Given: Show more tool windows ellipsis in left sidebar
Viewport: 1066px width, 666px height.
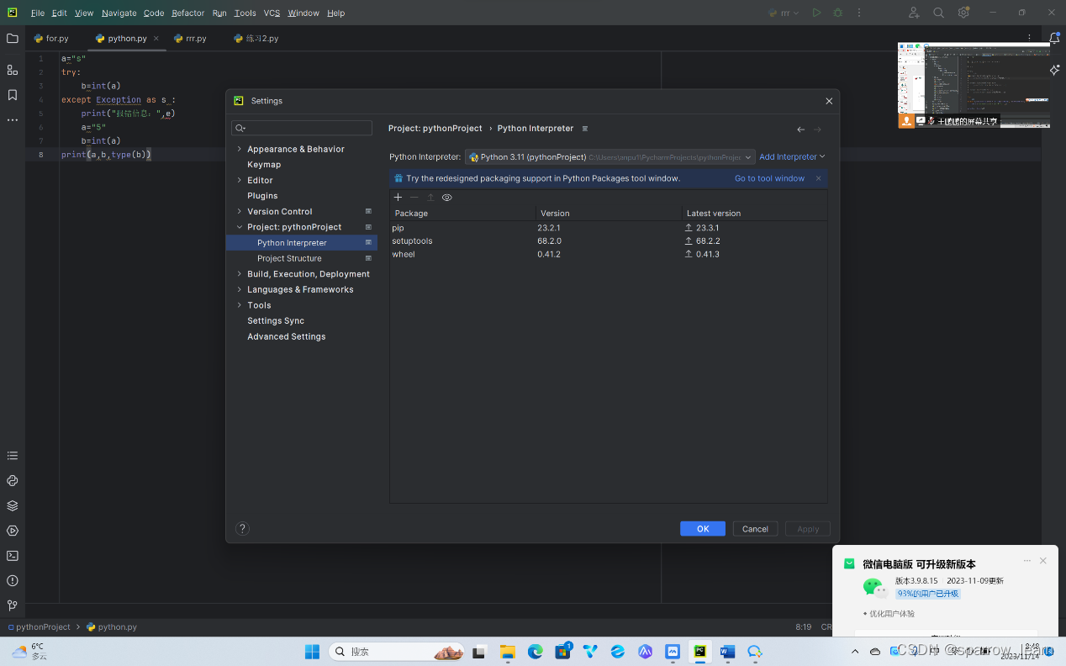Looking at the screenshot, I should coord(12,120).
